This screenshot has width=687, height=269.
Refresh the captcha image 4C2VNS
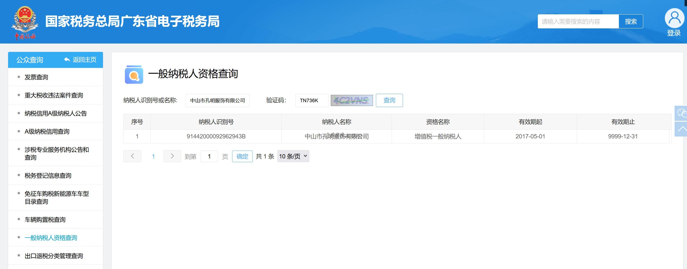pos(352,100)
